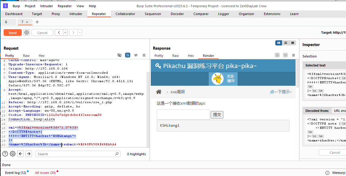The height and width of the screenshot is (176, 346).
Task: Click the magnifier icon in search box
Action: click(x=117, y=154)
